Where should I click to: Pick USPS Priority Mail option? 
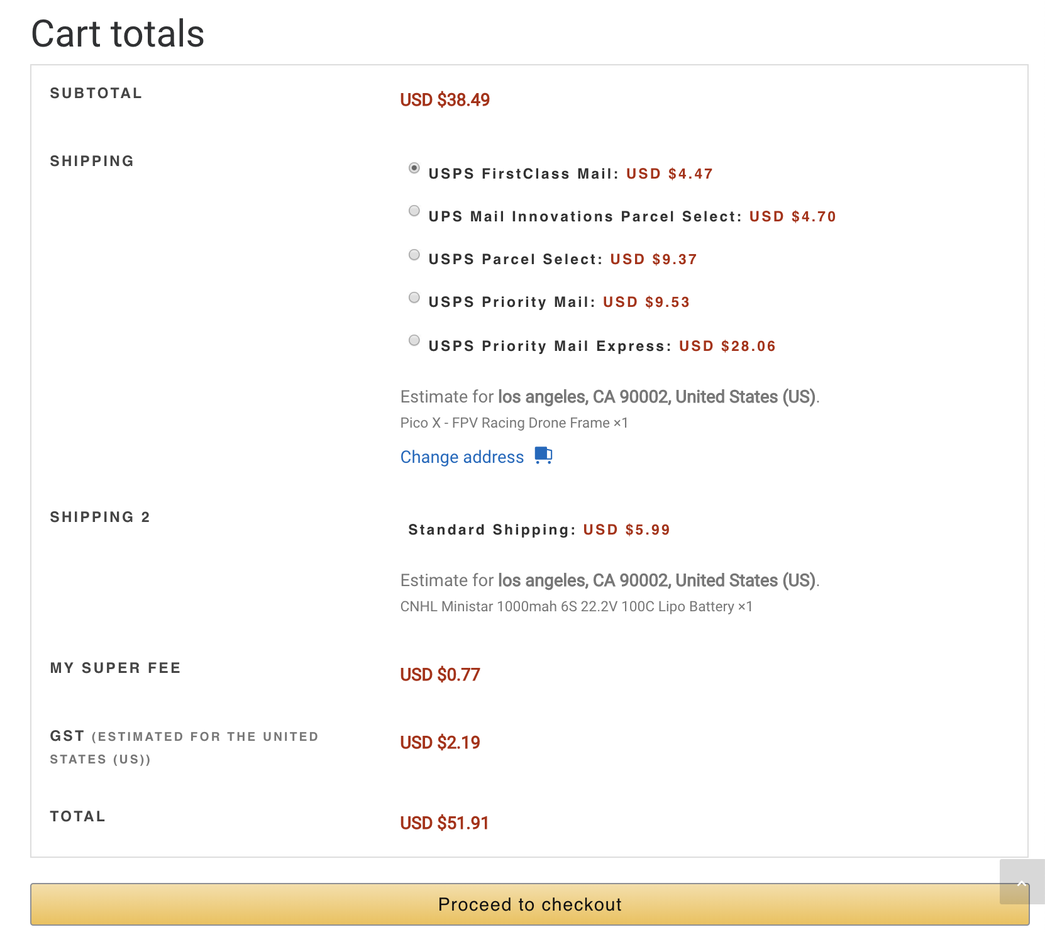point(414,297)
